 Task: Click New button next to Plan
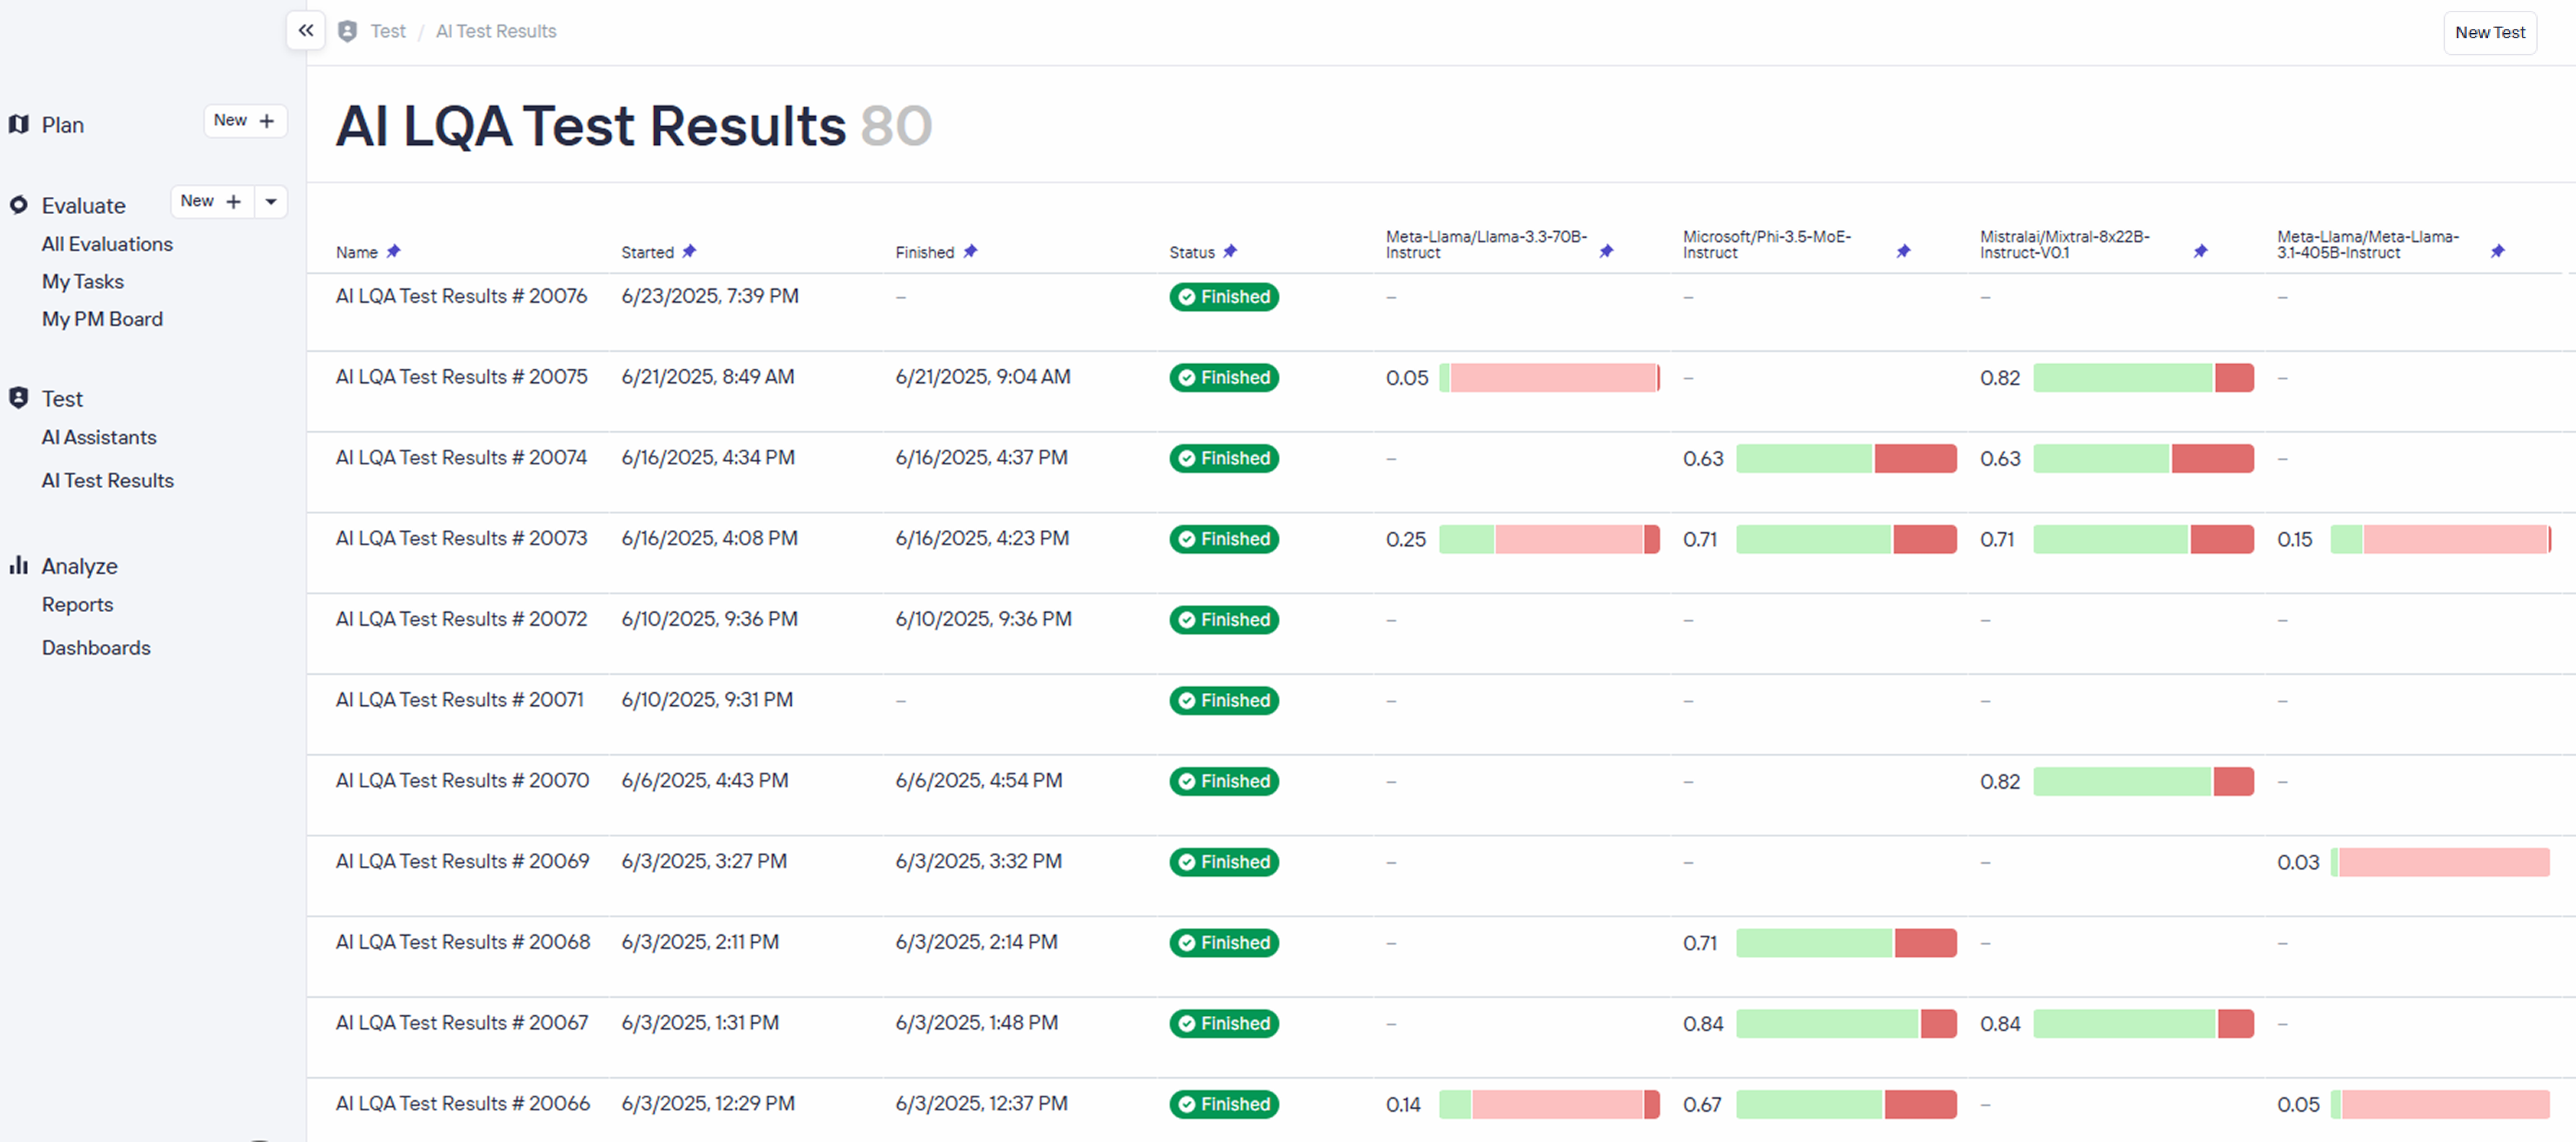(x=245, y=120)
